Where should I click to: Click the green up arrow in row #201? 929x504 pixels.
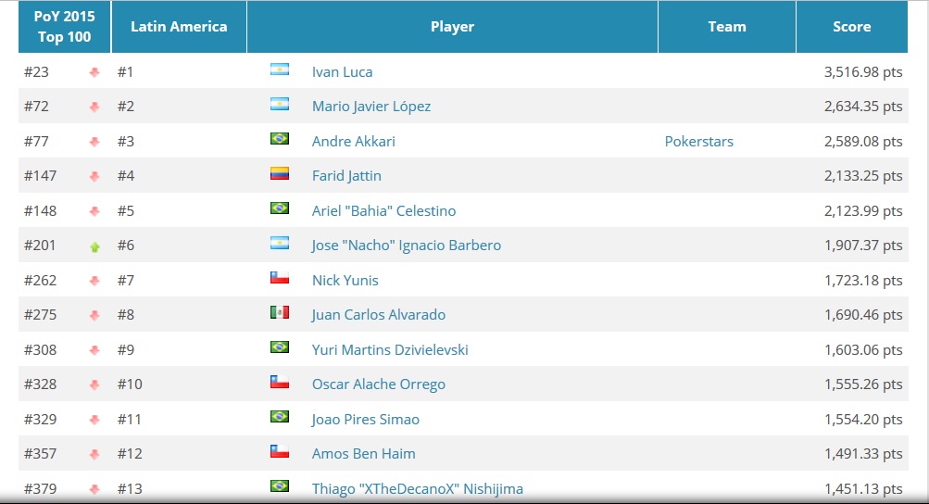click(94, 247)
